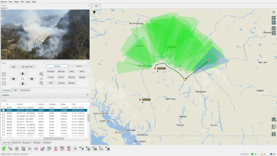
Task: Toggle the km distance units button
Action: tap(30, 149)
